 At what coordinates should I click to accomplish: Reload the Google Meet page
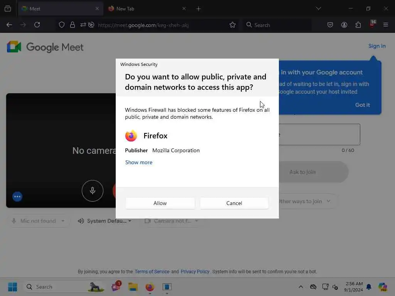[37, 25]
